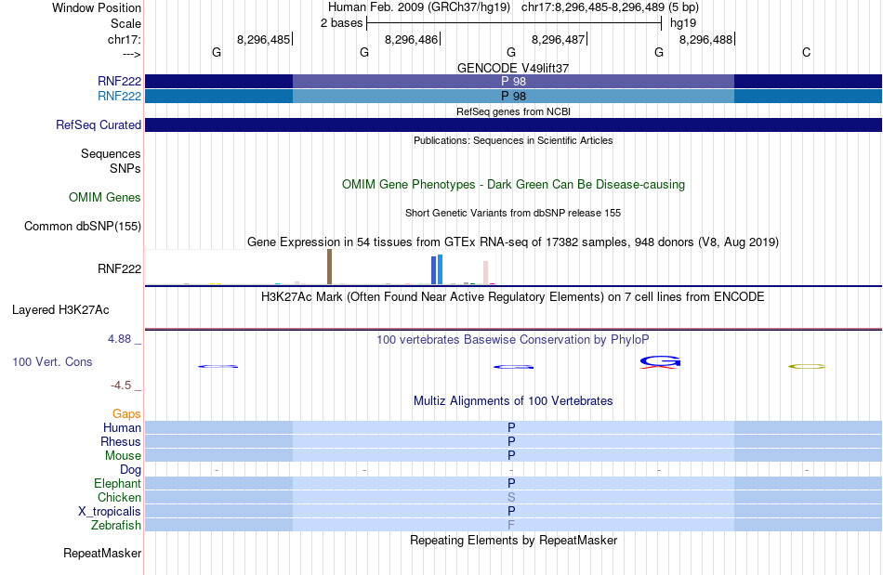
Task: Click the S residue in Chicken row
Action: [511, 497]
